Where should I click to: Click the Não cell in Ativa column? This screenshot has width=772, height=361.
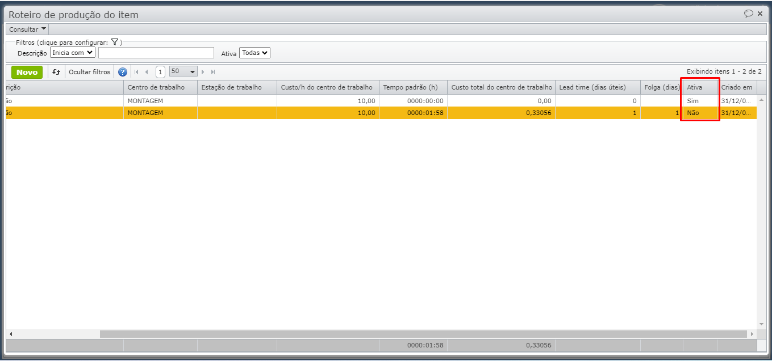pos(700,113)
